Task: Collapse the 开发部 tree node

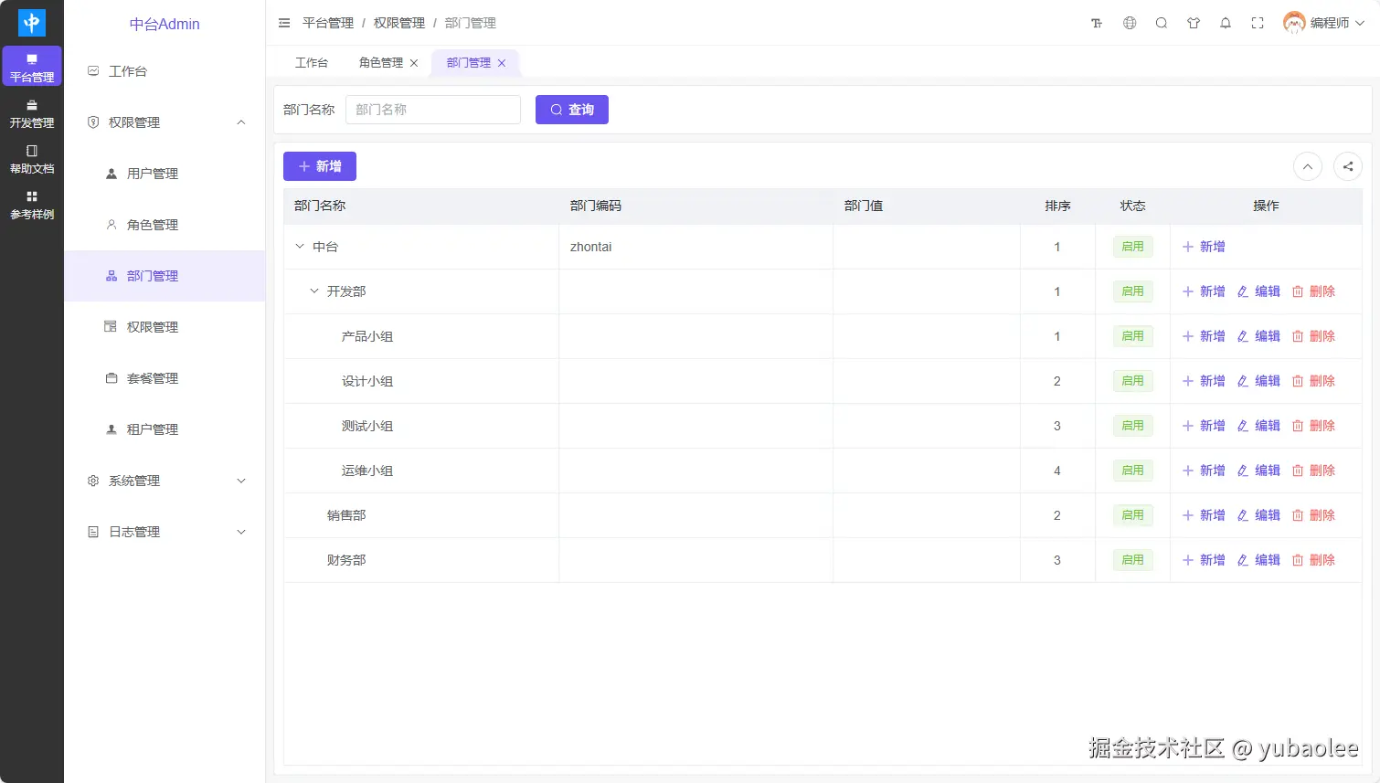Action: point(313,291)
